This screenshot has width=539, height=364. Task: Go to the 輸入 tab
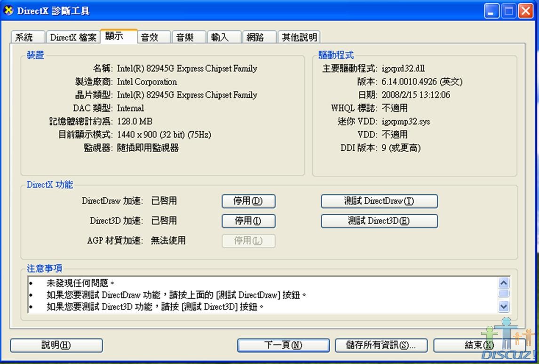[x=224, y=37]
